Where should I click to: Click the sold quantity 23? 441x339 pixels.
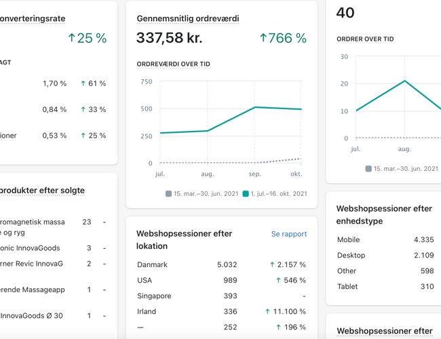pos(87,222)
